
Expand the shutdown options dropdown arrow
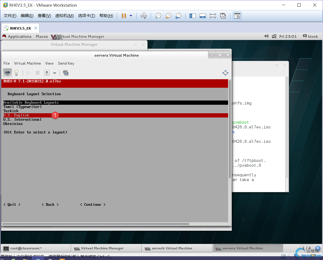tap(54, 73)
